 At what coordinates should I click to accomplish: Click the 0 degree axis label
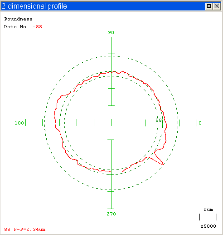click(200, 123)
